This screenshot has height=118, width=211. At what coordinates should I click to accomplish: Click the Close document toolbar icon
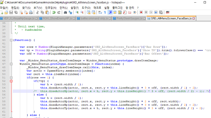[21, 13]
